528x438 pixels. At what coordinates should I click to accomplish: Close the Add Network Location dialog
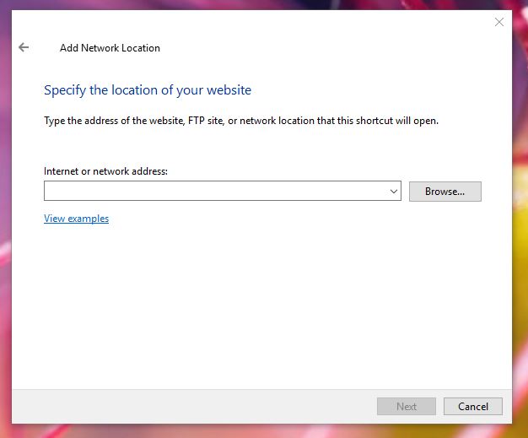click(x=498, y=22)
